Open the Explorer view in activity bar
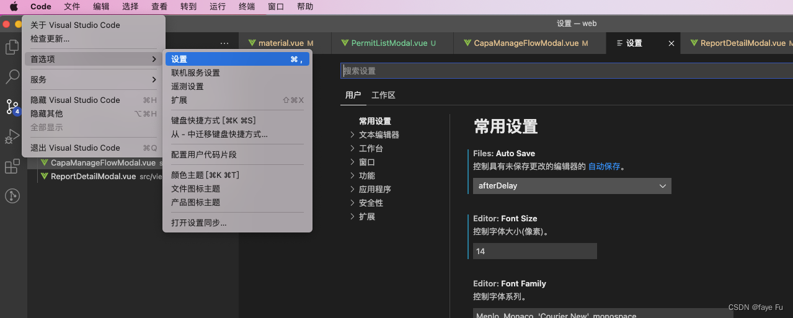This screenshot has width=793, height=318. (x=12, y=47)
